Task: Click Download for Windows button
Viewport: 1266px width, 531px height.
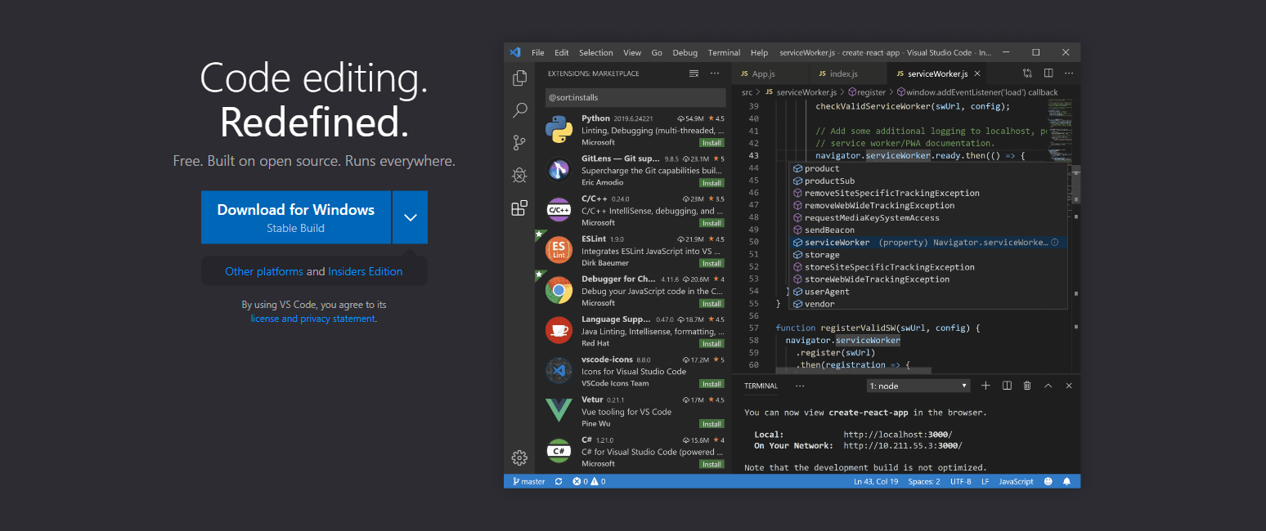Action: [x=296, y=217]
